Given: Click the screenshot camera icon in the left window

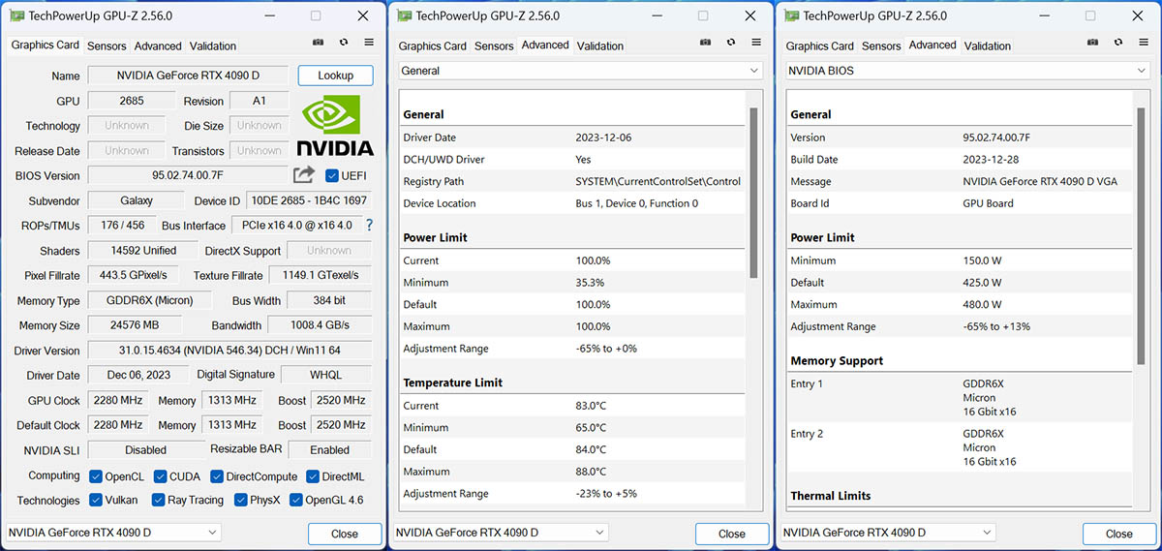Looking at the screenshot, I should click(x=319, y=43).
